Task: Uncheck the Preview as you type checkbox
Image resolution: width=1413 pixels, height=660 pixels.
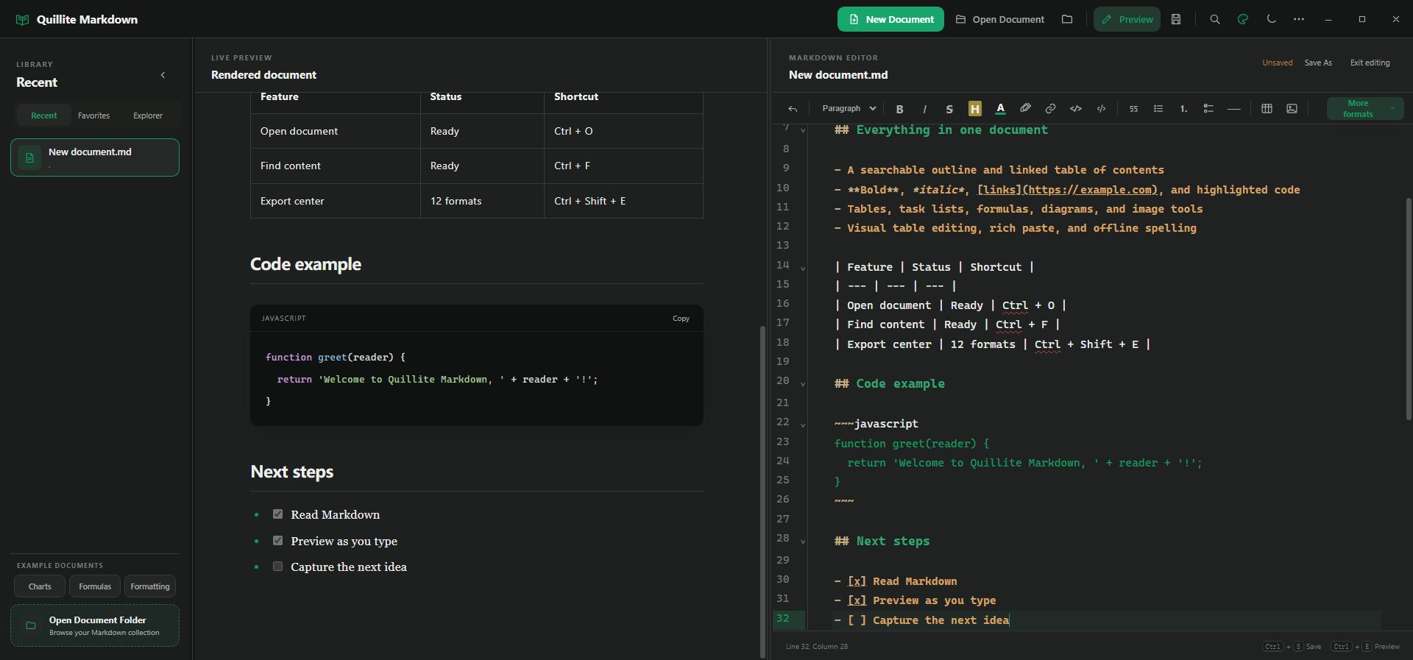Action: click(277, 541)
